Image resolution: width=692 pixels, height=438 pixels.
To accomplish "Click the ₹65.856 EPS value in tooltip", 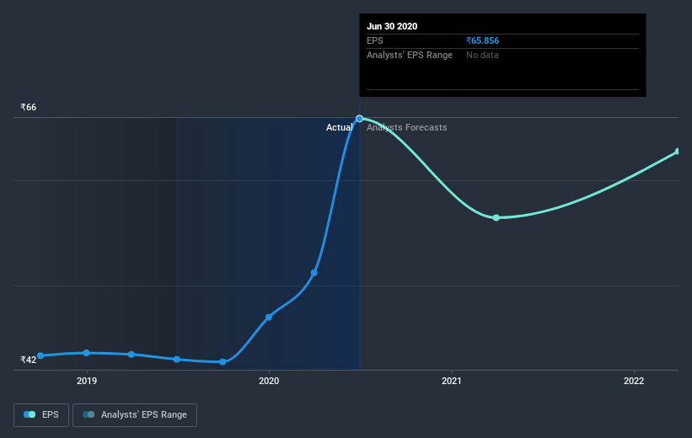I will 482,40.
